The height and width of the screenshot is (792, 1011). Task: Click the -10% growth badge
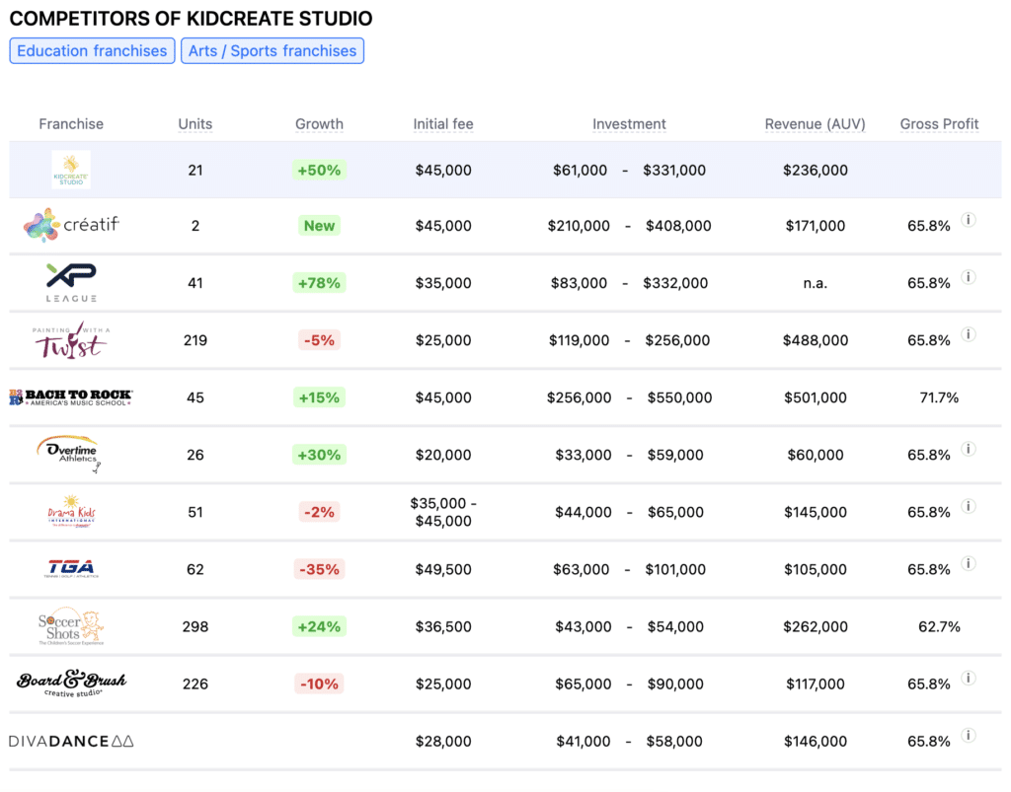click(319, 684)
